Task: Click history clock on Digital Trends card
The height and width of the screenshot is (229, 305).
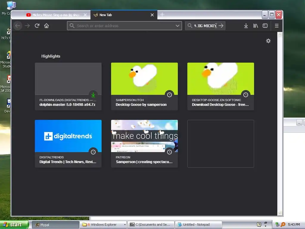Action: point(93,152)
